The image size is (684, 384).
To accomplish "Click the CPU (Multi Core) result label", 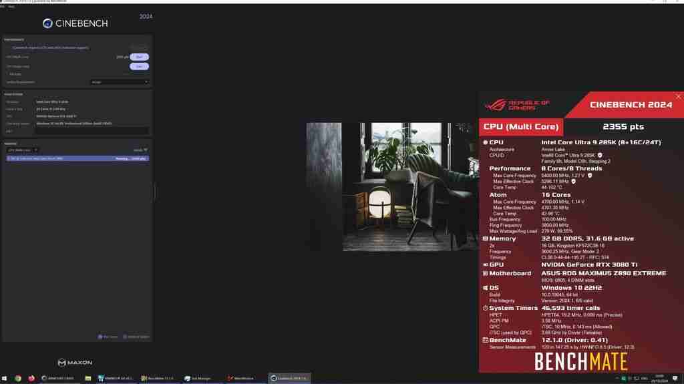I will point(521,126).
